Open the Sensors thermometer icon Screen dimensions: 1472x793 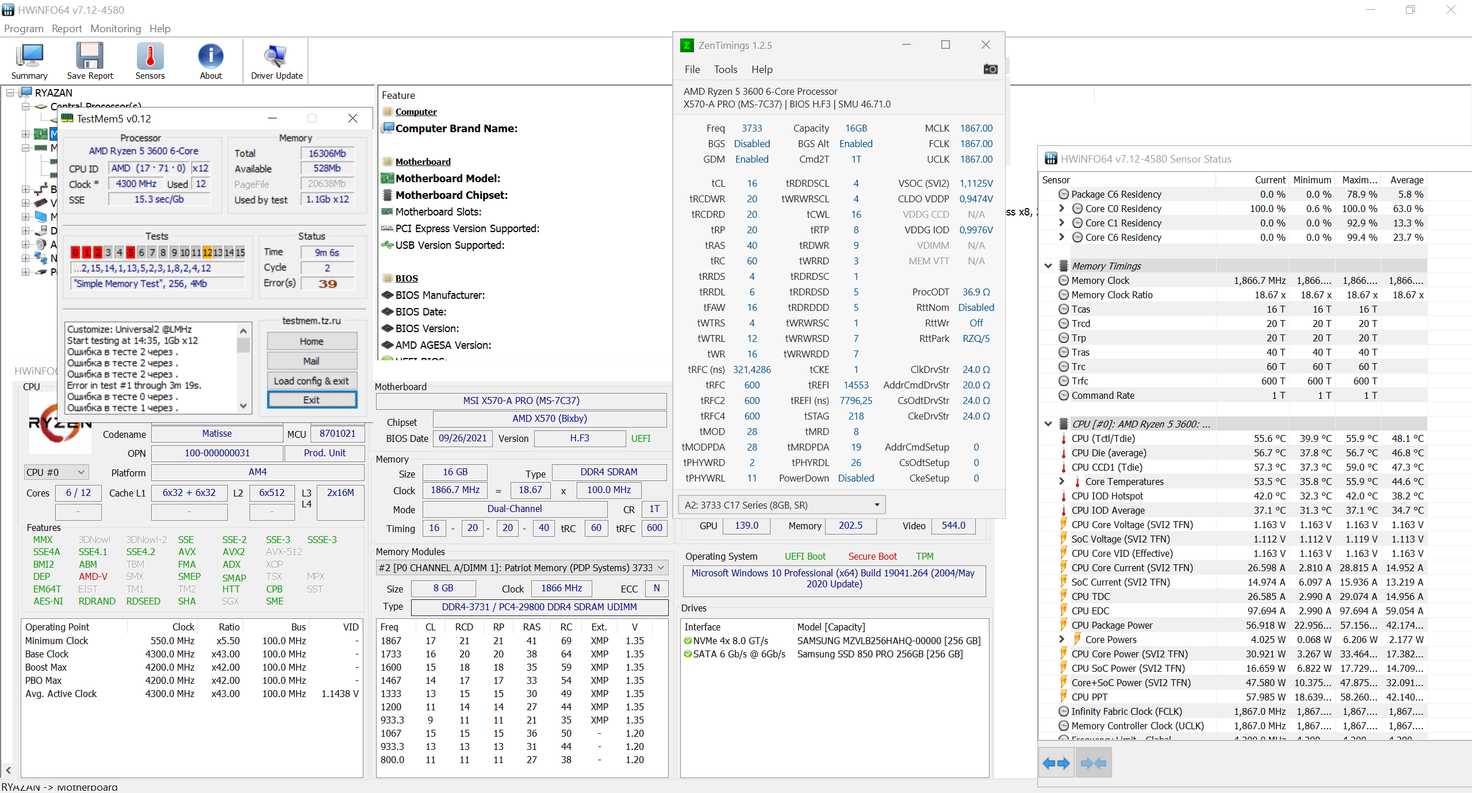point(150,56)
